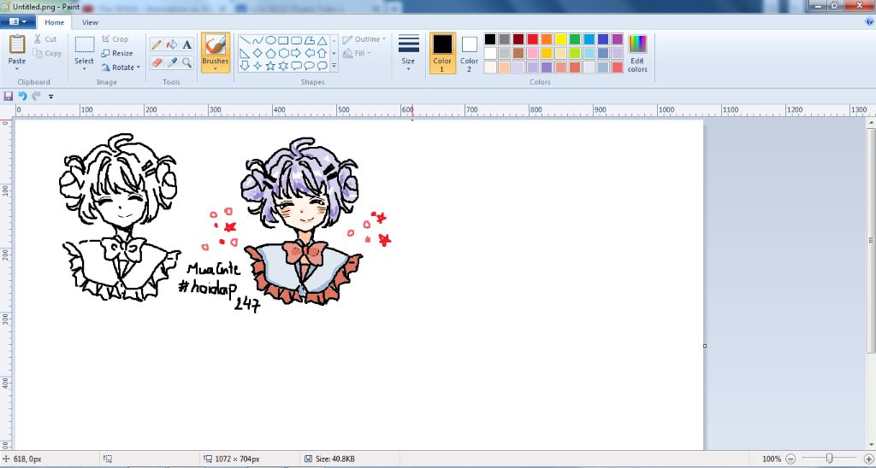Select the Color picker eyedropper tool
Viewport: 876px width, 468px height.
point(171,62)
